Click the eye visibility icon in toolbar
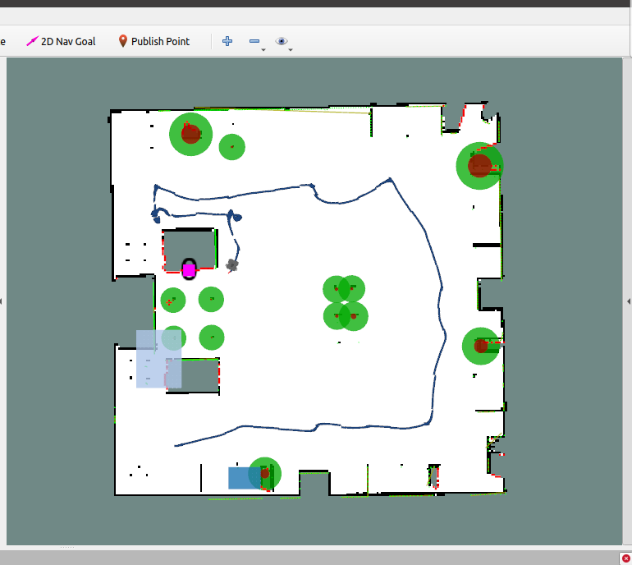Screen dimensions: 632x565 pyautogui.click(x=282, y=41)
